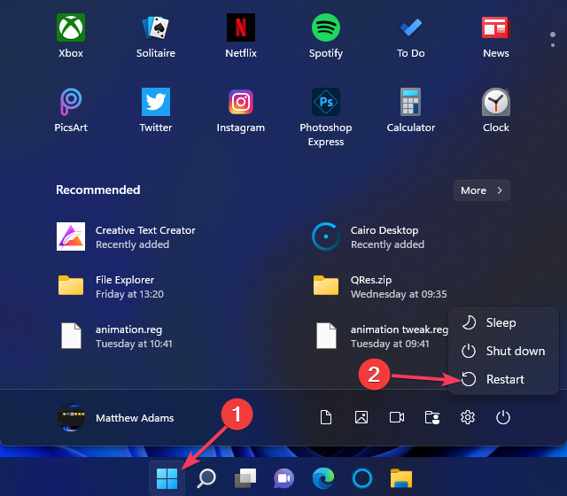Open the News app

[x=496, y=35]
